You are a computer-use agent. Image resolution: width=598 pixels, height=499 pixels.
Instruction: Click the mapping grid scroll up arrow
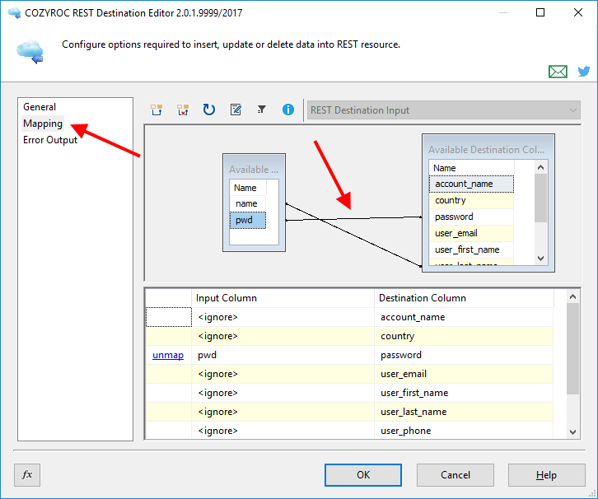[x=572, y=296]
